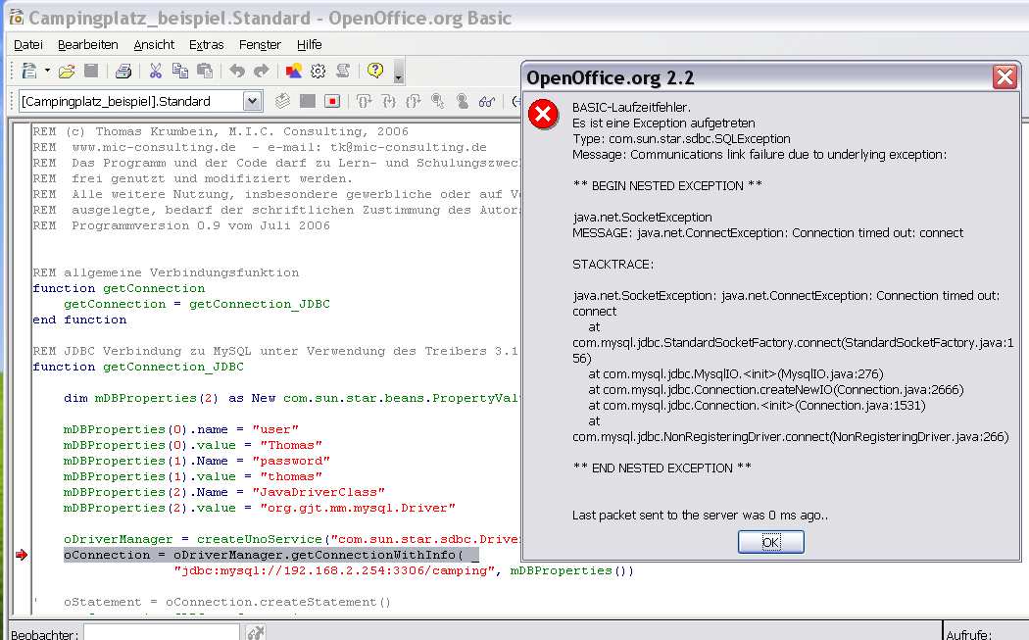1029x640 pixels.
Task: Open the [Campingplatz_beispiel].Standard library dropdown
Action: [x=253, y=101]
